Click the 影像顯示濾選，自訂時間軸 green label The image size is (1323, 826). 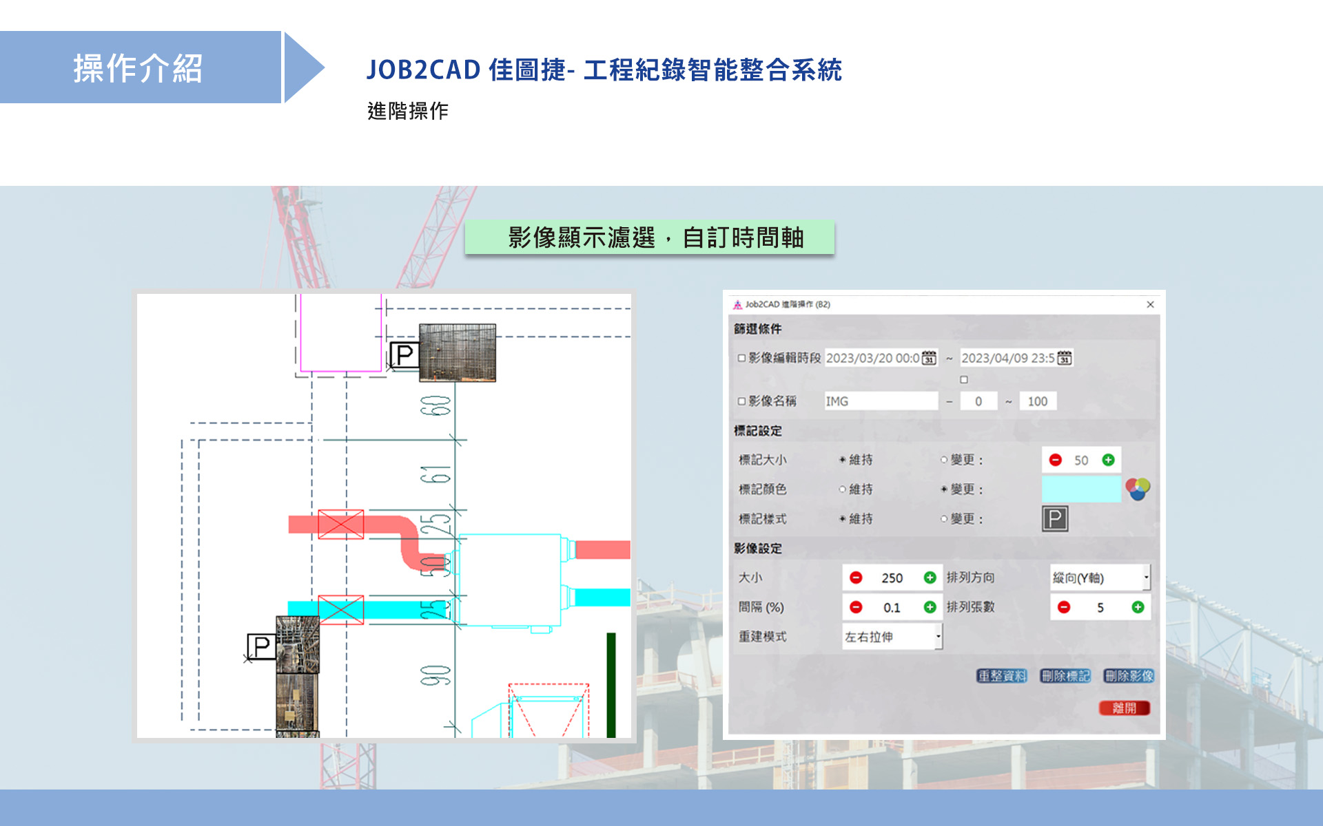[650, 237]
